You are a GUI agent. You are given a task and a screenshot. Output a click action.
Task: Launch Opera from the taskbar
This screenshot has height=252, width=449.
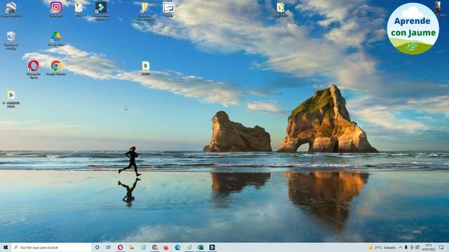point(120,247)
